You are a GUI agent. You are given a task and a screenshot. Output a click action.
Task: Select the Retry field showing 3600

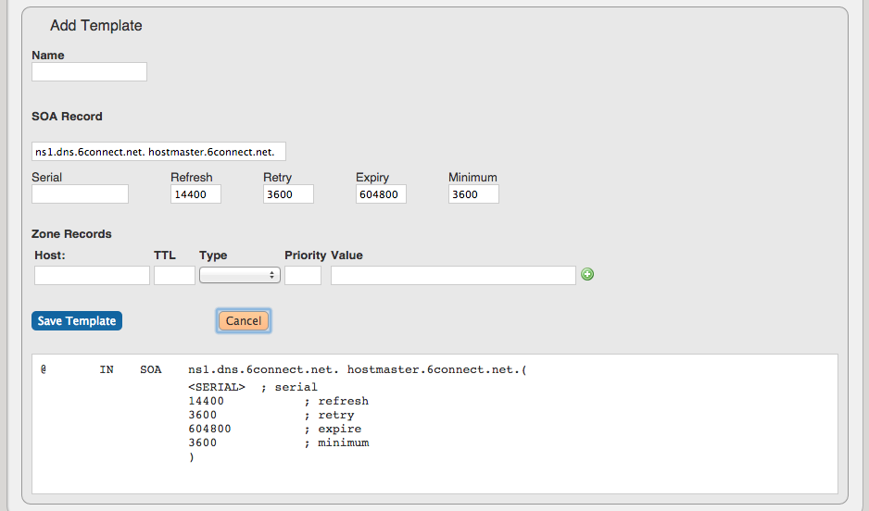(288, 194)
